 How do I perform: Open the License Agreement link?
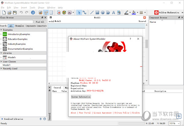[102, 113]
